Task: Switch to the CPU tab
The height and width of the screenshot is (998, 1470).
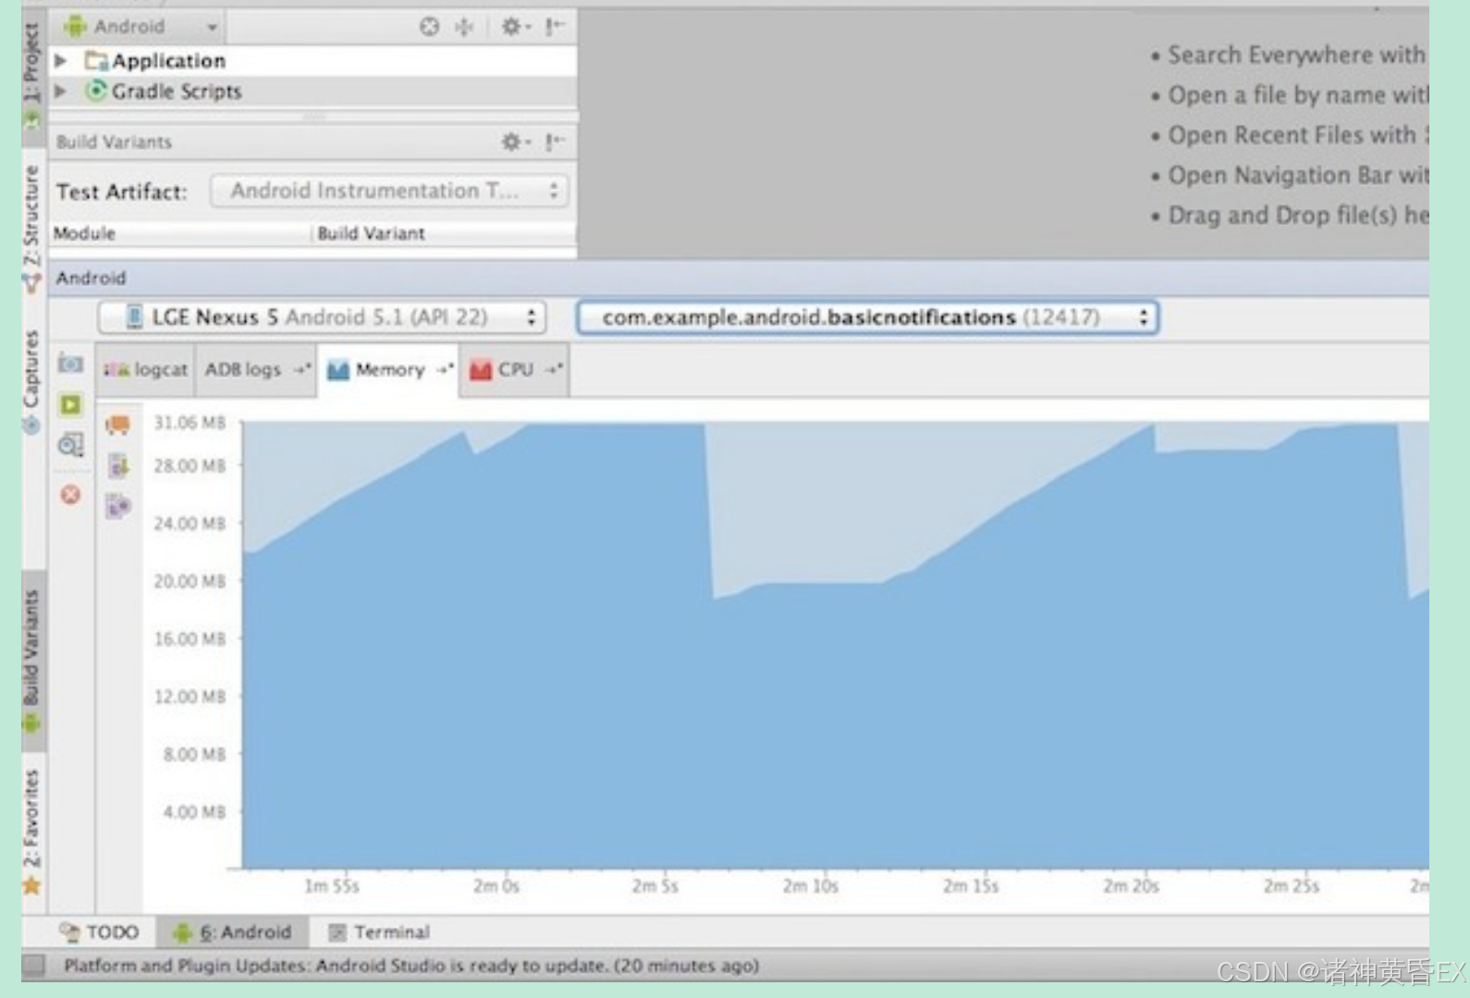Action: tap(514, 370)
